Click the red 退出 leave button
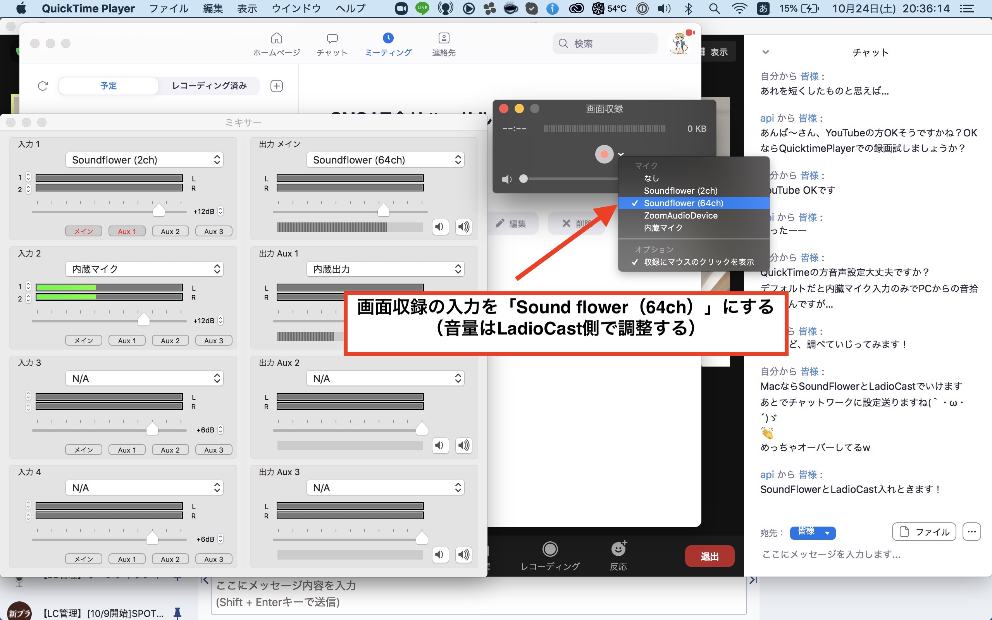The width and height of the screenshot is (992, 620). click(709, 556)
